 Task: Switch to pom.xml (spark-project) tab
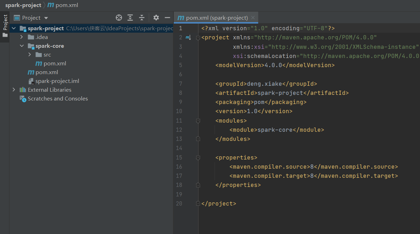[x=217, y=18]
